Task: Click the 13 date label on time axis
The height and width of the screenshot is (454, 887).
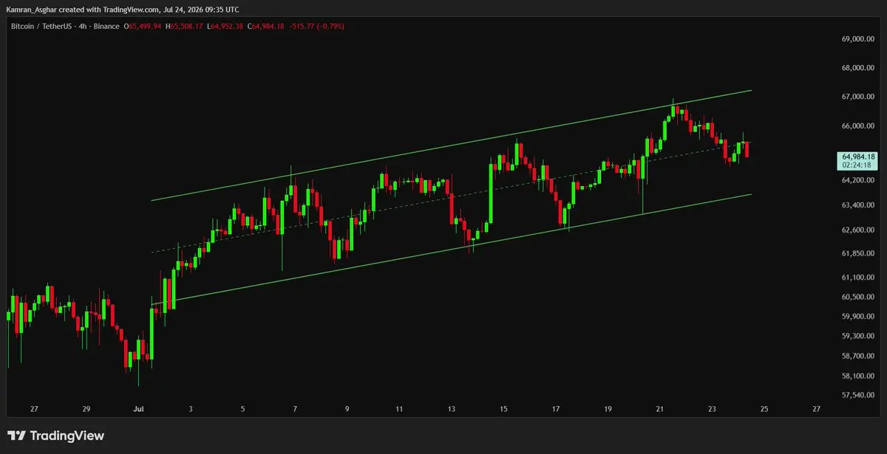Action: click(x=451, y=408)
